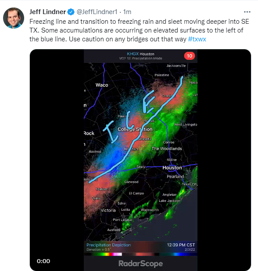This screenshot has height=271, width=258.
Task: Click the Houston label on the map
Action: pyautogui.click(x=172, y=168)
